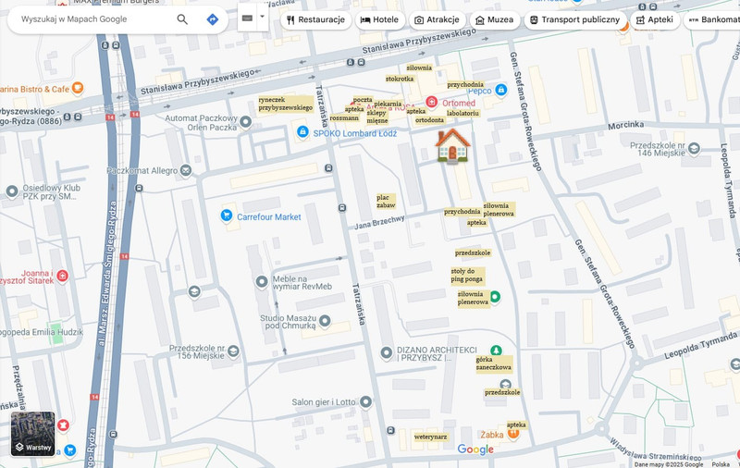Select the Restauracje category chip

click(x=315, y=19)
